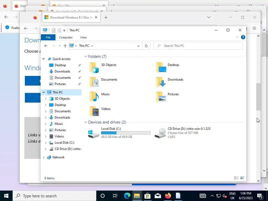Viewport: 268px width, 201px height.
Task: Click the ENG UK language indicator
Action: 232,196
